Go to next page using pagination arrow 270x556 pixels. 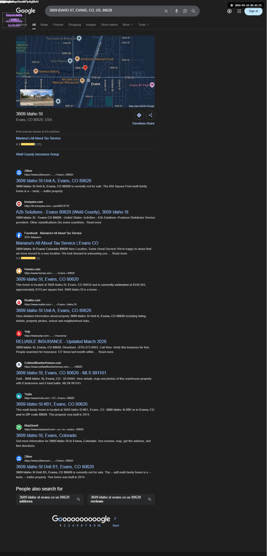pos(115,518)
